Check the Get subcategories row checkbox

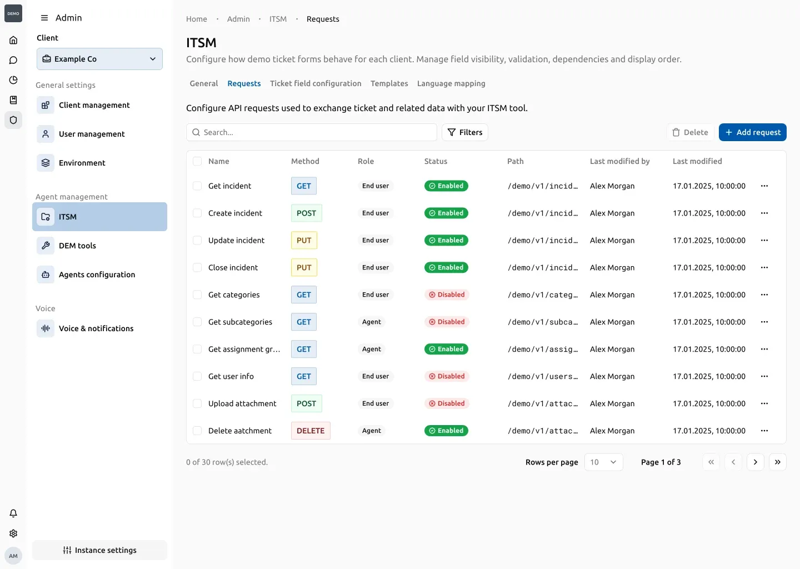pyautogui.click(x=197, y=322)
